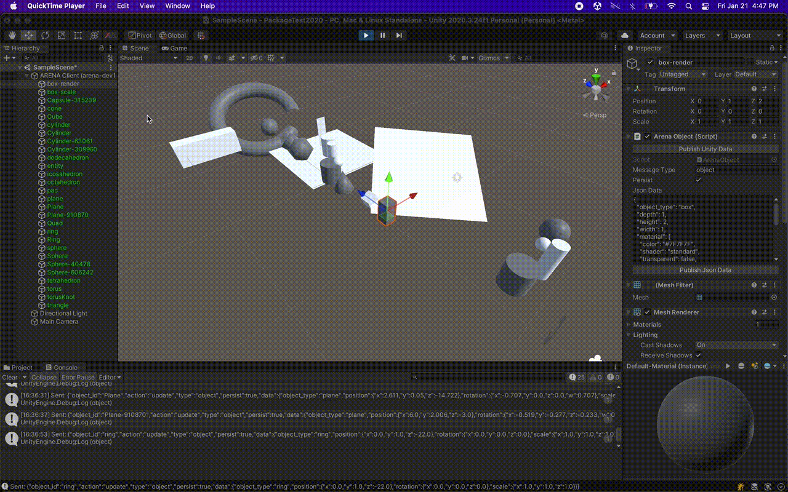The width and height of the screenshot is (788, 492).
Task: Toggle 2D view mode
Action: click(x=190, y=58)
